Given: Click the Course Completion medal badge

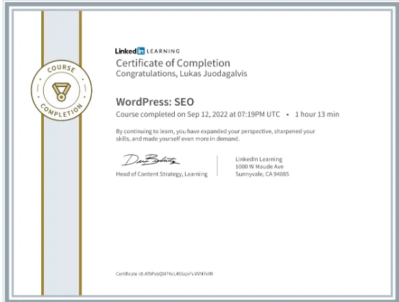Looking at the screenshot, I should [x=62, y=90].
